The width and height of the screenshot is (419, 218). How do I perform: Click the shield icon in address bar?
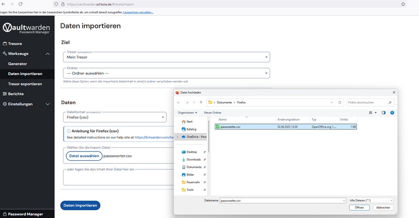(56, 4)
